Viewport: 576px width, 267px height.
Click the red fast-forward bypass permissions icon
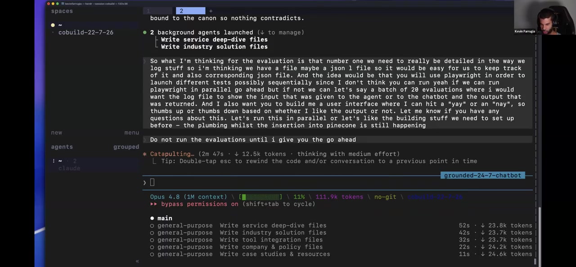[153, 204]
